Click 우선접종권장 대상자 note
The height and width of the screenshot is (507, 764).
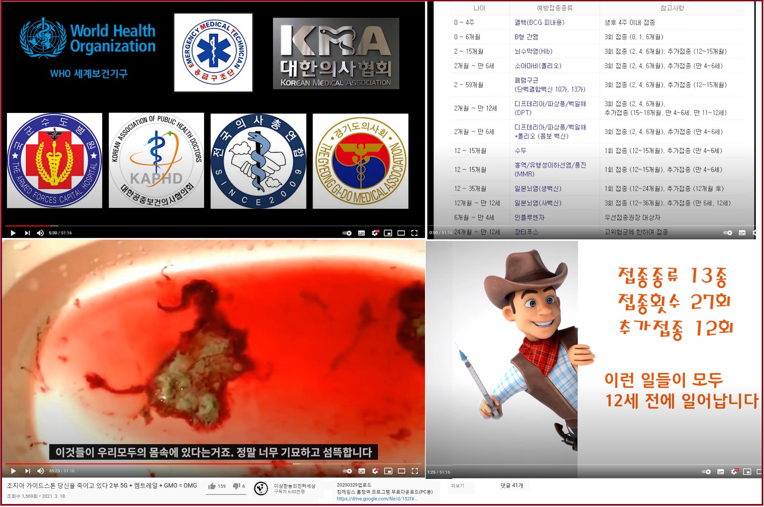tap(633, 218)
